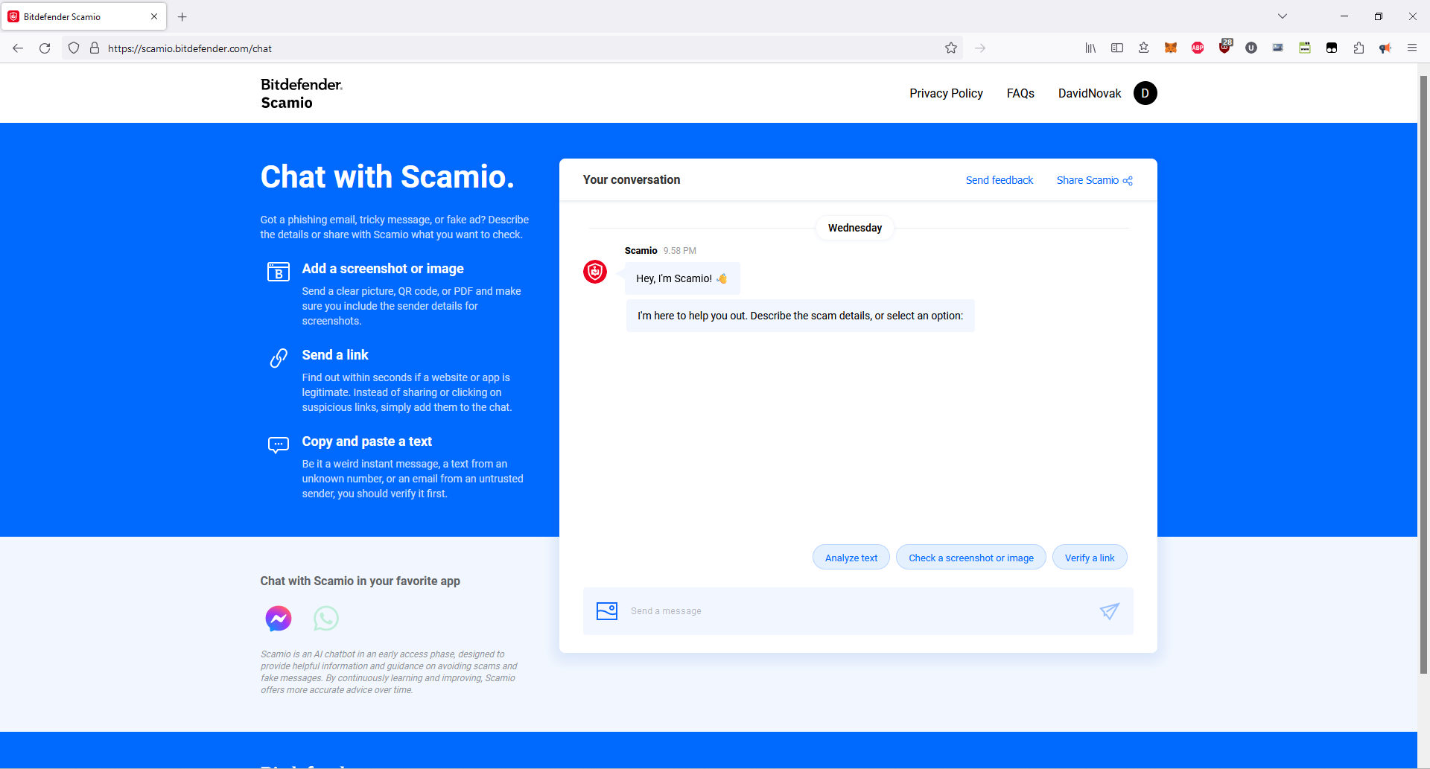The image size is (1430, 769).
Task: Click the Copy and paste a text heading
Action: click(x=367, y=441)
